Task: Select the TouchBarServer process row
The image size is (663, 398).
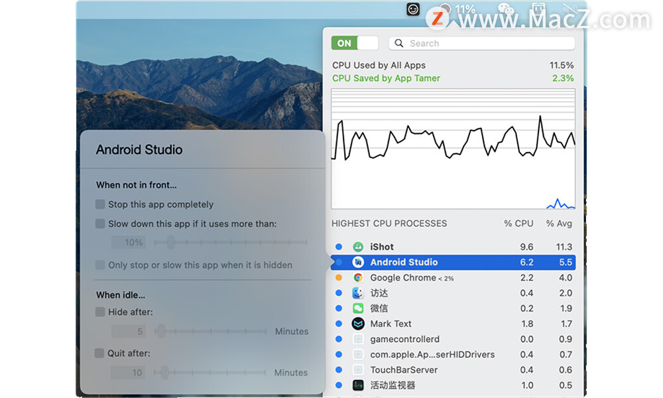Action: pos(453,369)
